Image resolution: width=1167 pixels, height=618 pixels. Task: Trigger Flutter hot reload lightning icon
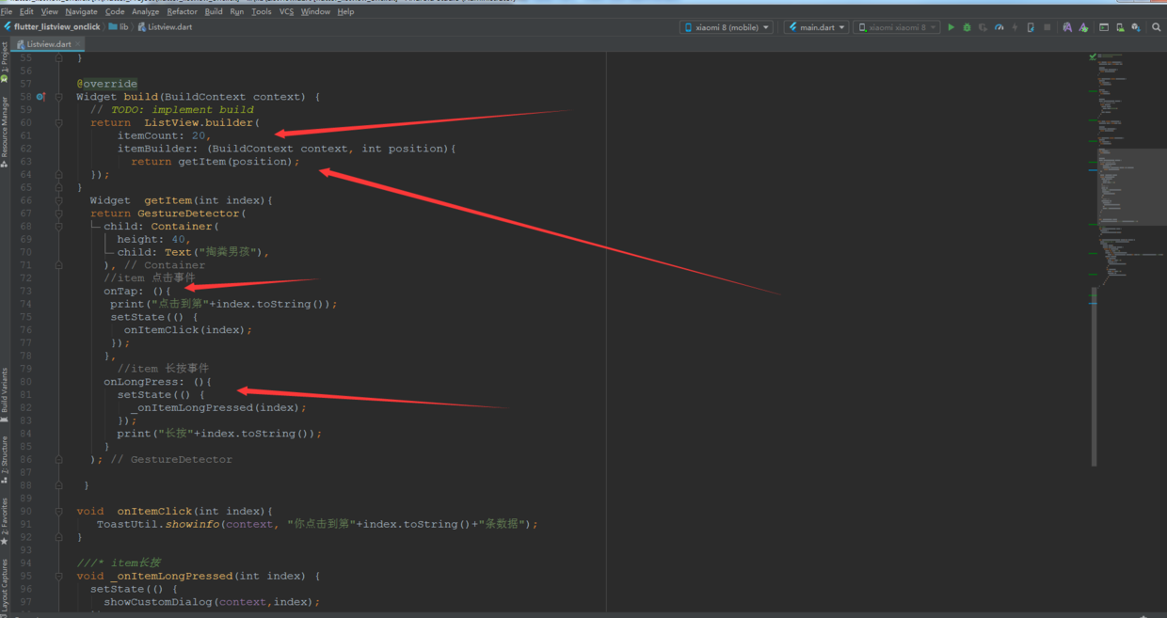tap(1015, 27)
